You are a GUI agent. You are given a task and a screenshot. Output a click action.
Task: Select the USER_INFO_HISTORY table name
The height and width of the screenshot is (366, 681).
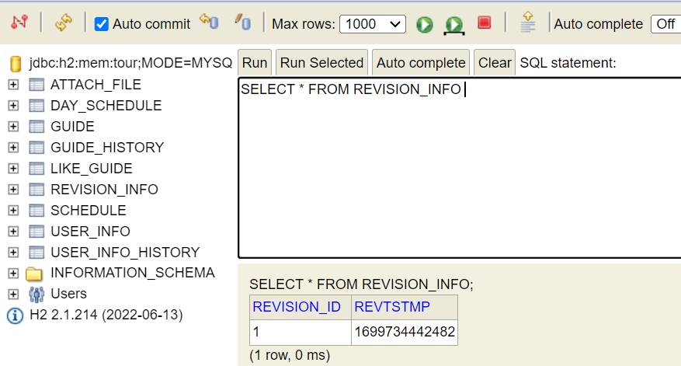[x=125, y=252]
